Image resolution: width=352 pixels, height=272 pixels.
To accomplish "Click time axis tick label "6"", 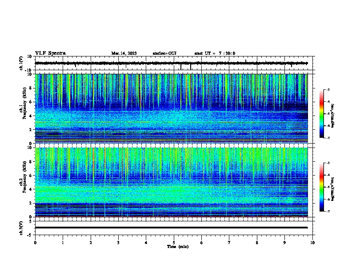I will (201, 243).
